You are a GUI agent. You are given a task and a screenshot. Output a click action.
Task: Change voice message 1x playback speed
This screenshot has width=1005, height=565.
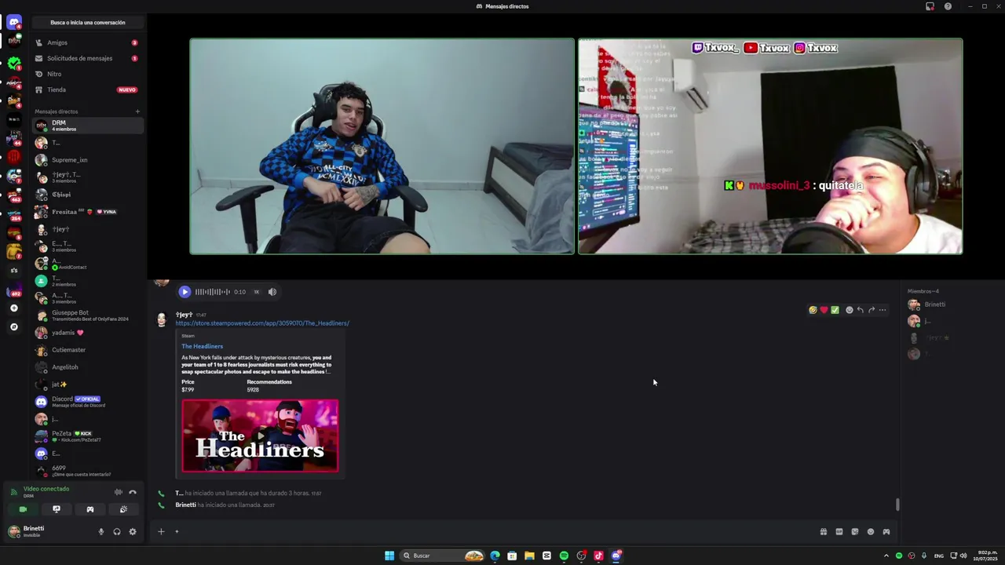pos(256,292)
